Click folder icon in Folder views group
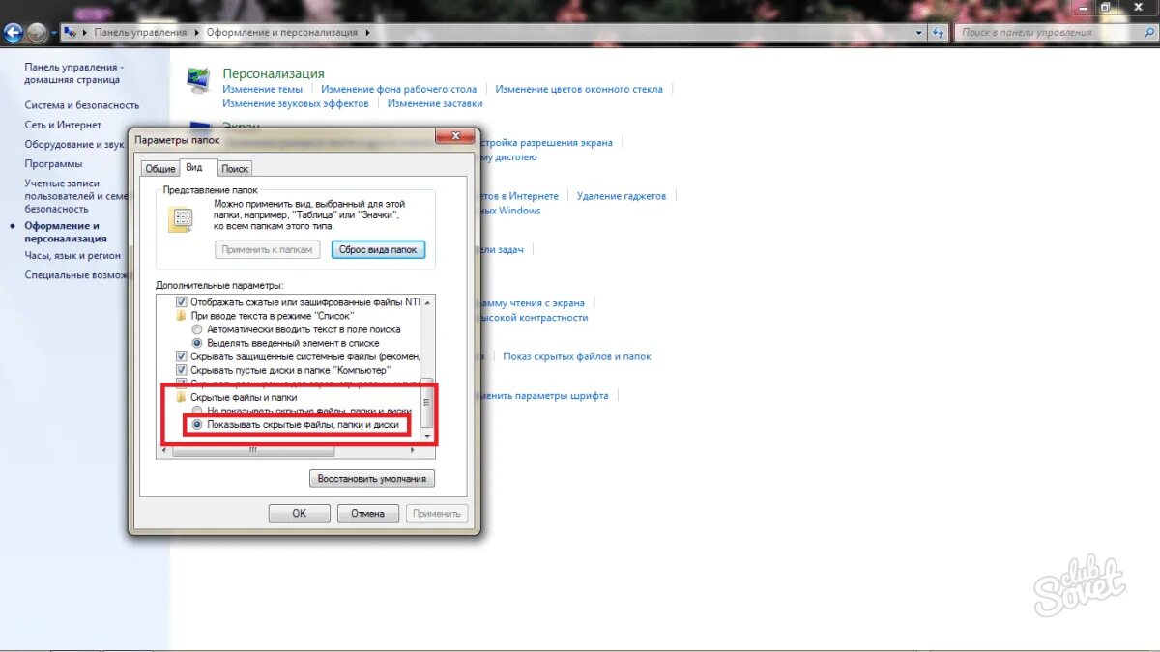 (181, 219)
